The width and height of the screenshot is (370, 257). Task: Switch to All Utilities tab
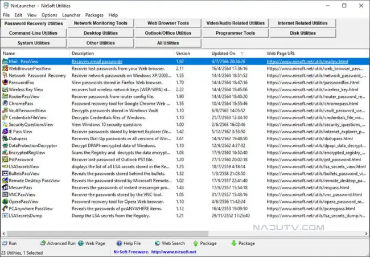coord(168,43)
